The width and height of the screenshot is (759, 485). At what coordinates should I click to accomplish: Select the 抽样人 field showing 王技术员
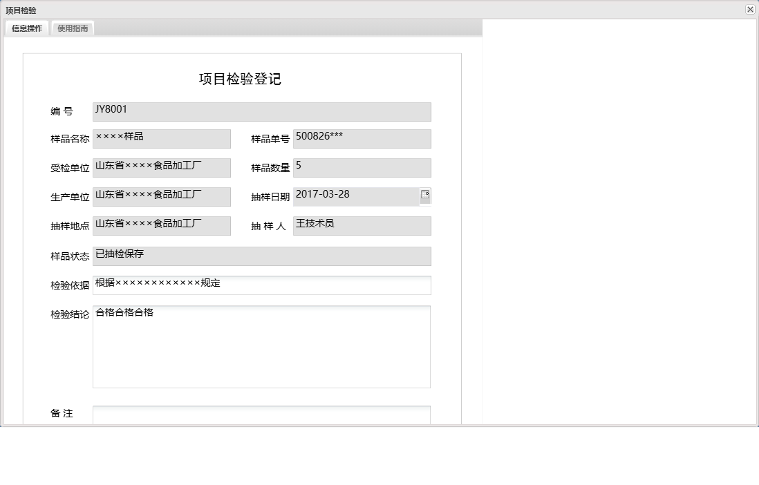(x=362, y=225)
